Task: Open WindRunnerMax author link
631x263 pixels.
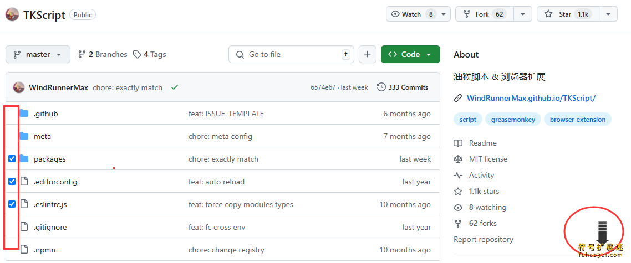Action: pyautogui.click(x=58, y=87)
